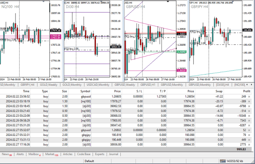Click the total profit 999.83
Viewport: 255px width, 164px height.
pos(241,149)
